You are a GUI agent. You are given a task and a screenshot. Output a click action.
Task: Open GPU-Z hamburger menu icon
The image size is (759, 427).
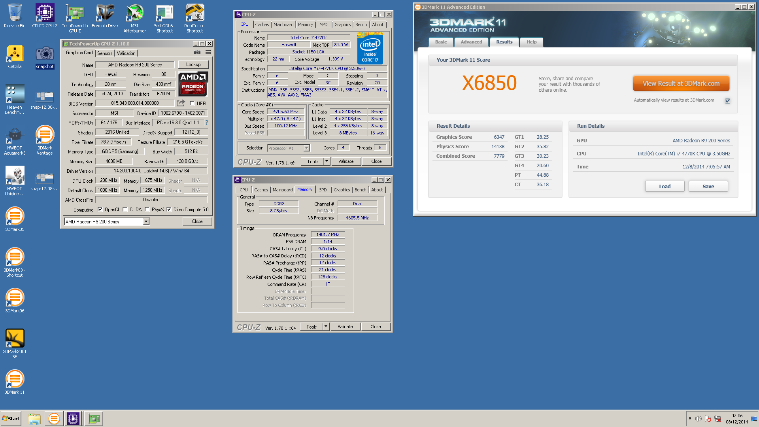(x=208, y=53)
